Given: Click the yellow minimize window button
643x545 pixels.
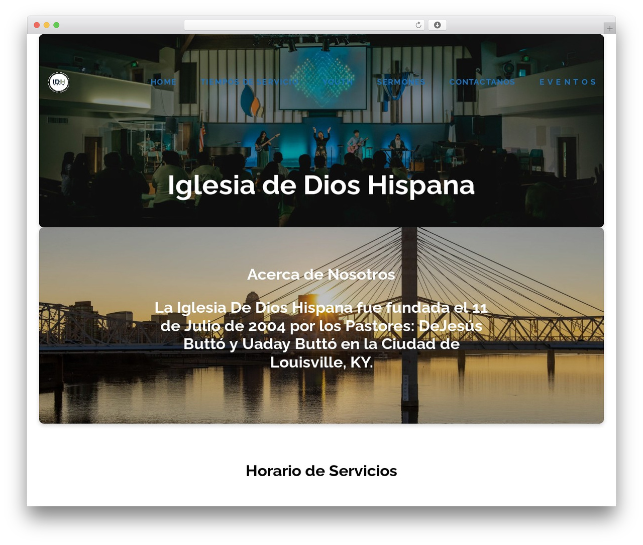Looking at the screenshot, I should pos(47,25).
